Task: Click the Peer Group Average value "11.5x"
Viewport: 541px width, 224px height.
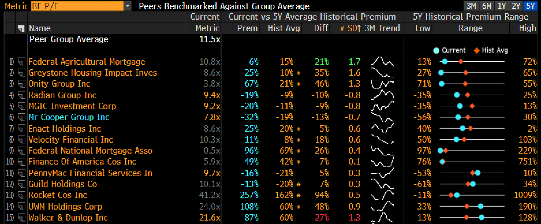Action: (210, 39)
